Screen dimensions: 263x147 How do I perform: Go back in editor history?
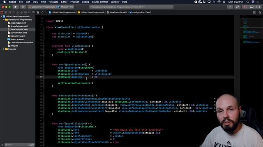click(x=42, y=12)
